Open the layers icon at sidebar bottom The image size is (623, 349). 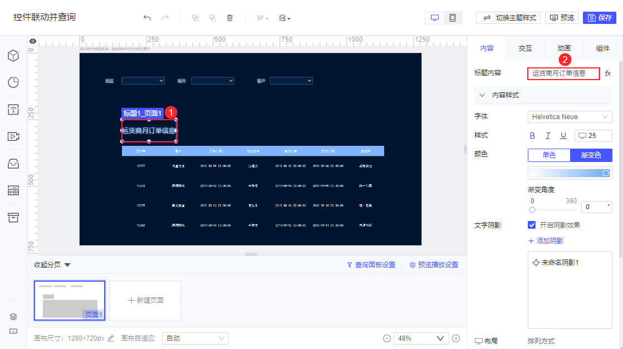13,317
